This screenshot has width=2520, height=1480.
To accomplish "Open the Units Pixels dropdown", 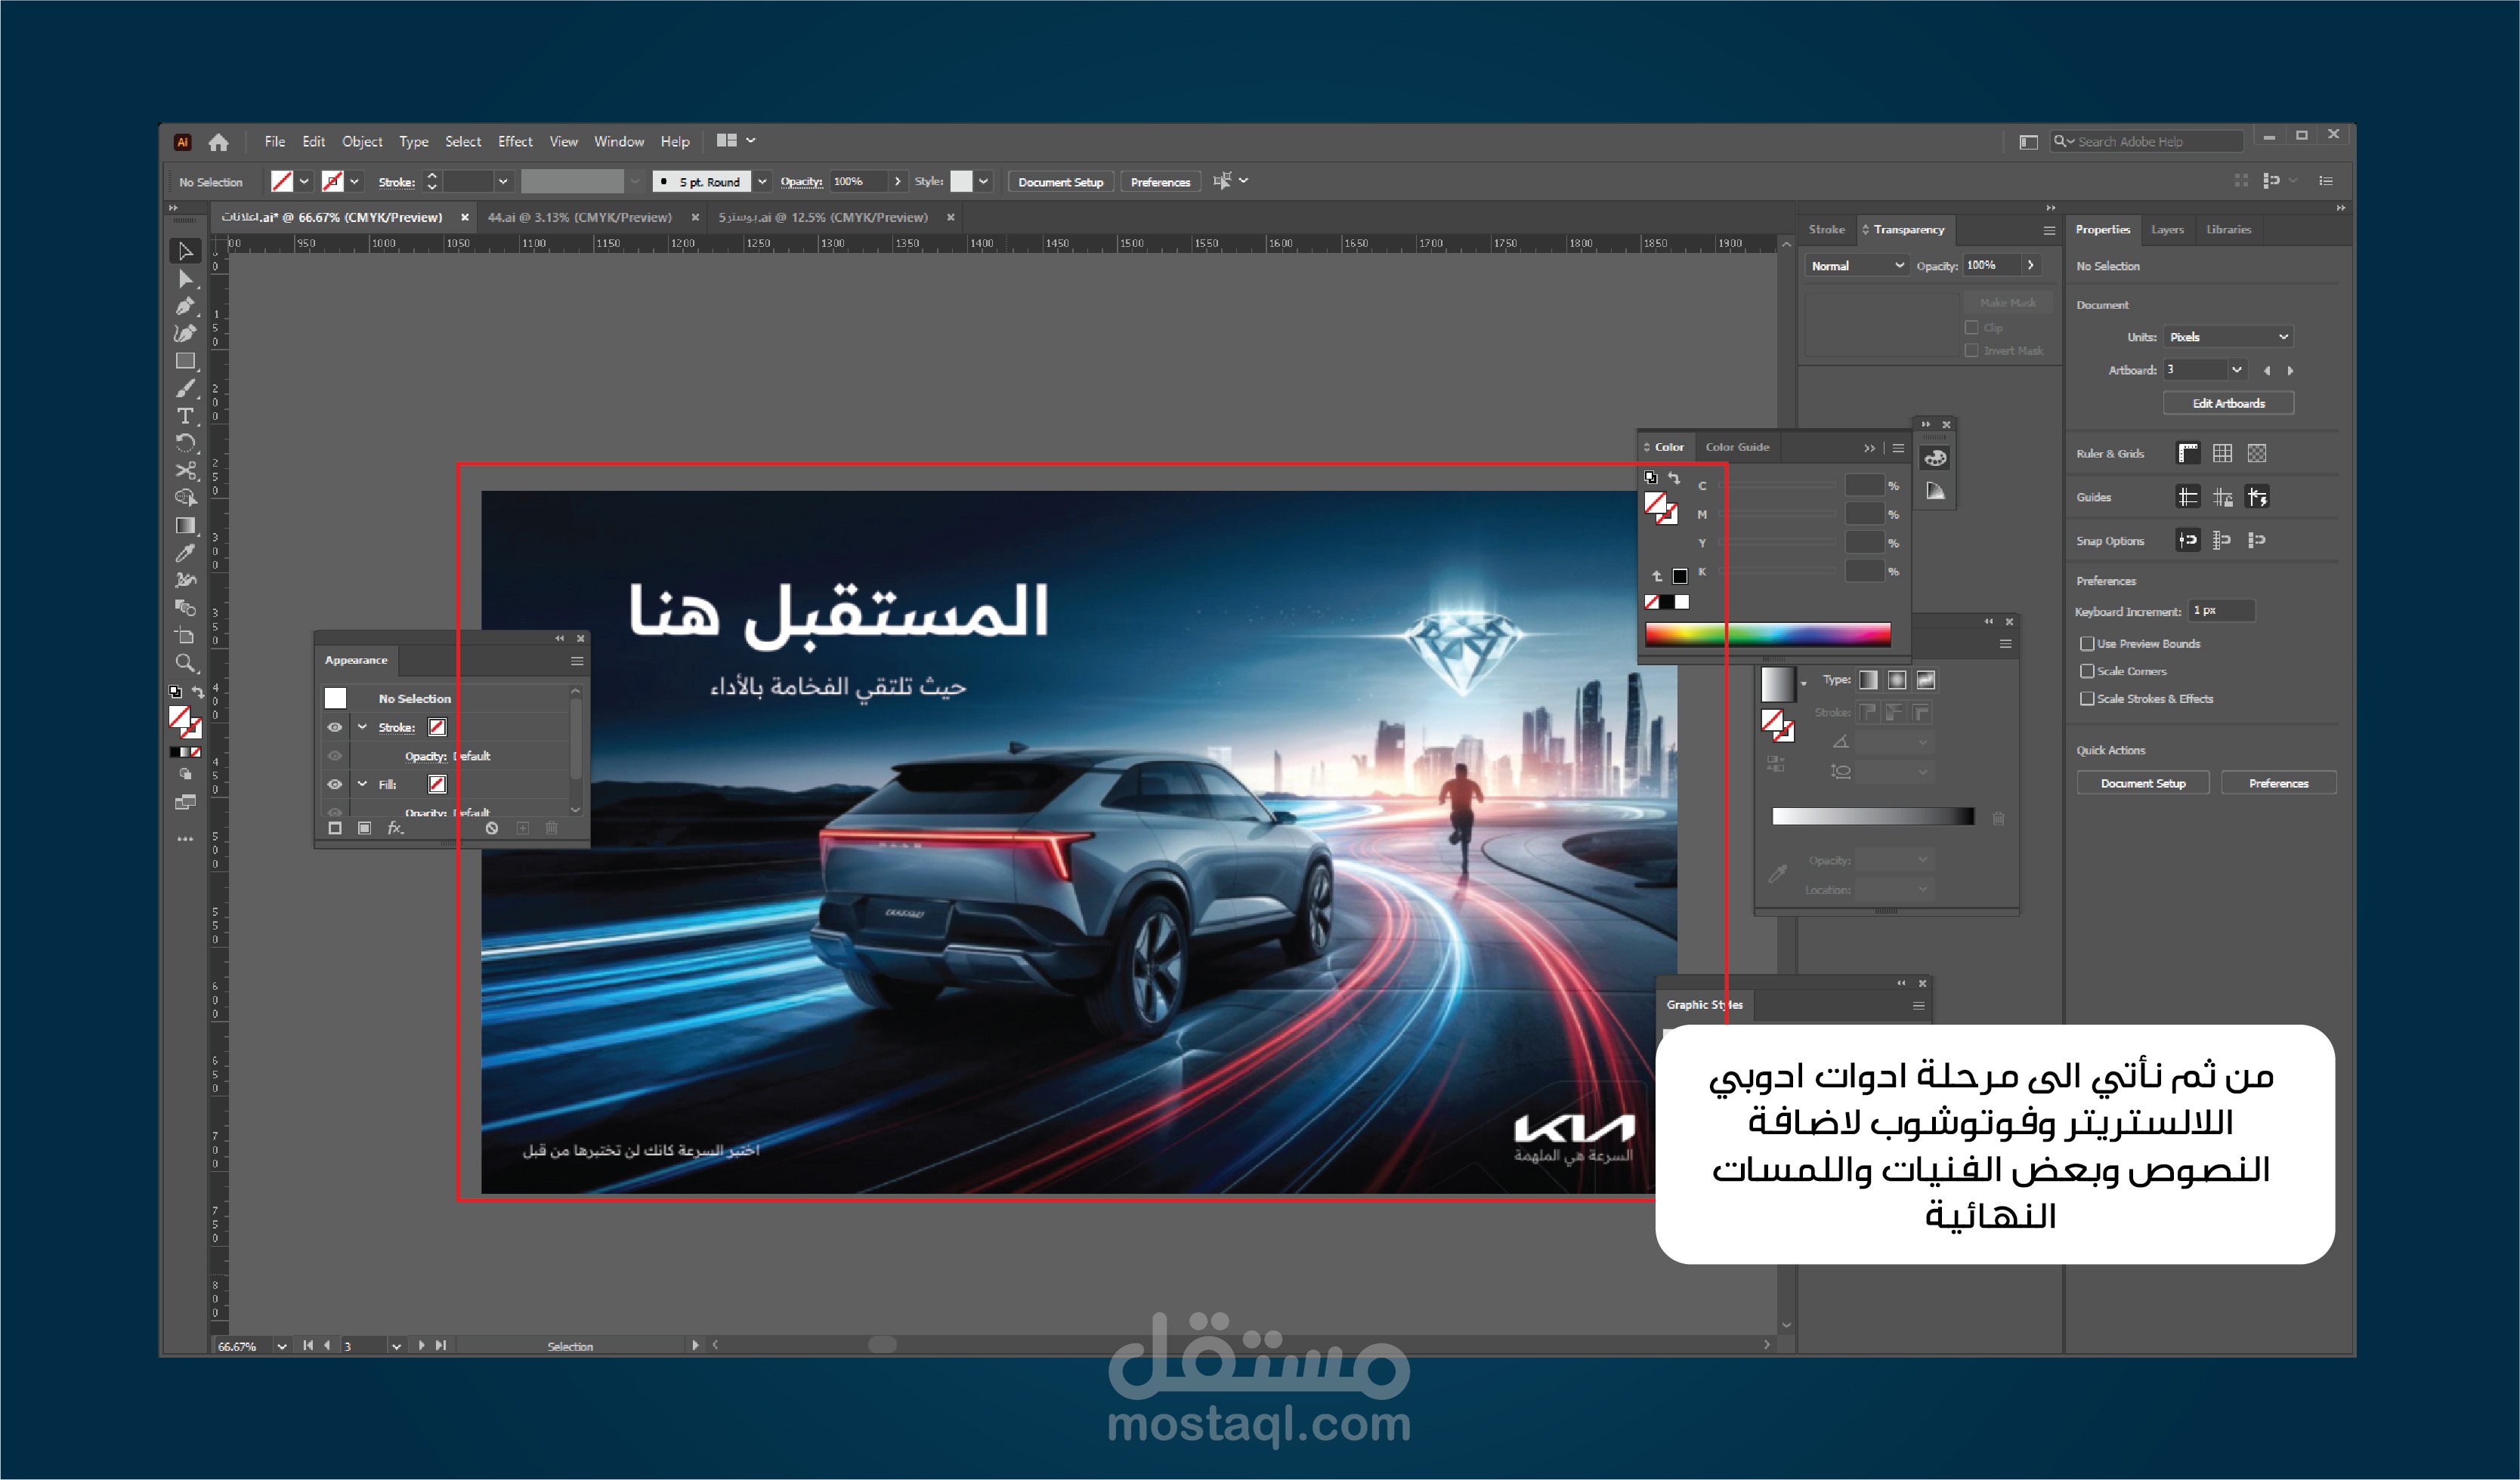I will 2228,337.
